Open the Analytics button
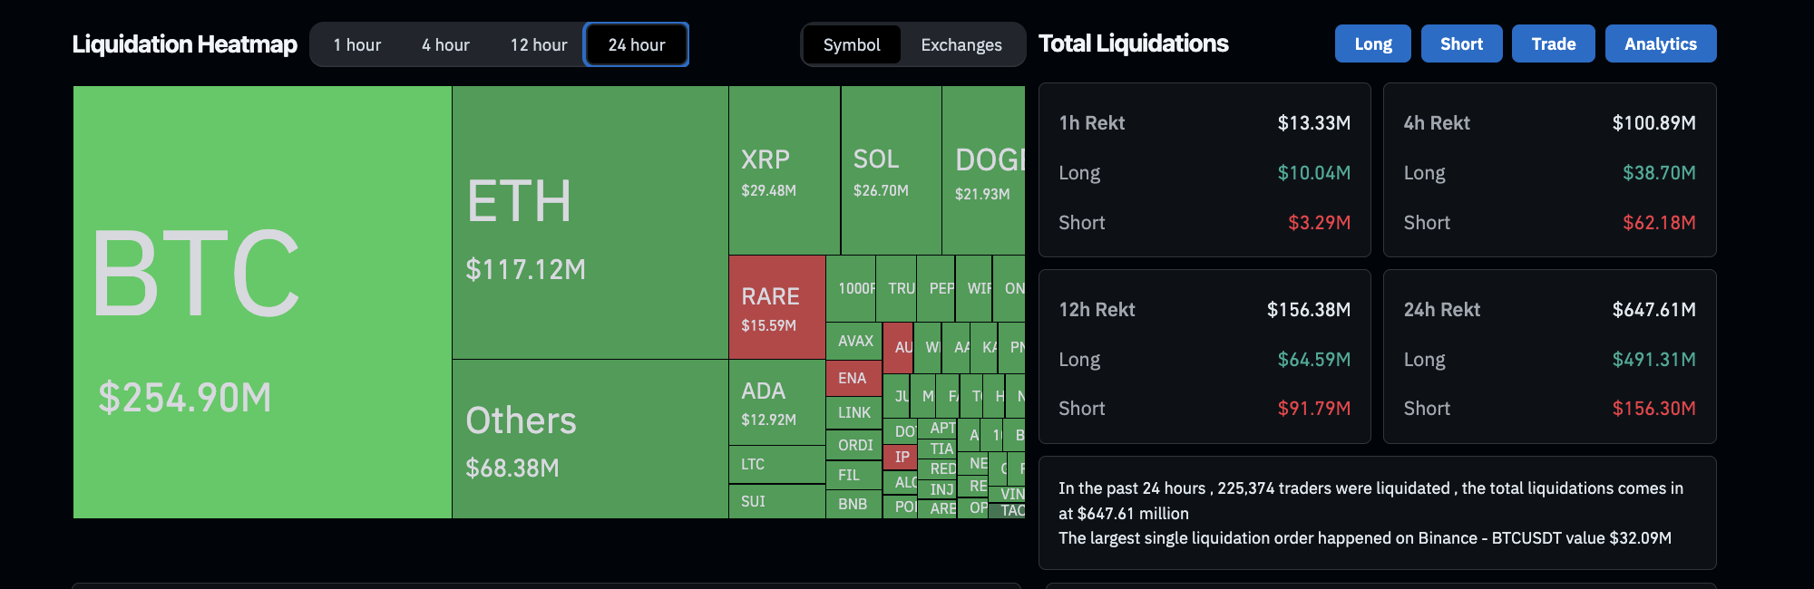The width and height of the screenshot is (1814, 589). pos(1660,43)
